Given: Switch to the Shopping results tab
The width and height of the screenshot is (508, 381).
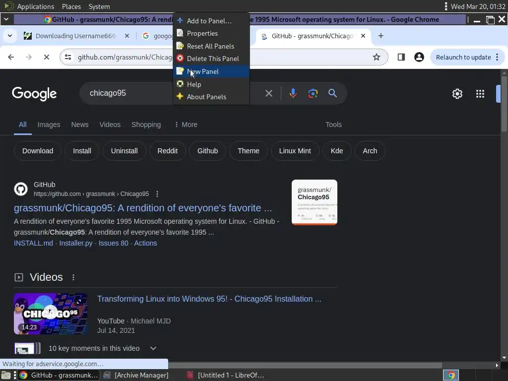Looking at the screenshot, I should click(x=146, y=125).
